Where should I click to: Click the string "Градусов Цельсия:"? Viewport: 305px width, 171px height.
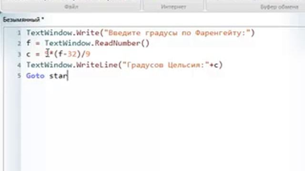[x=166, y=65]
